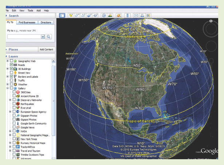Select the ruler measurement tool
This screenshot has width=224, height=165.
(x=128, y=16)
